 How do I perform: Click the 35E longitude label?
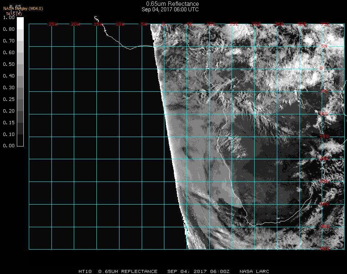click(x=325, y=24)
